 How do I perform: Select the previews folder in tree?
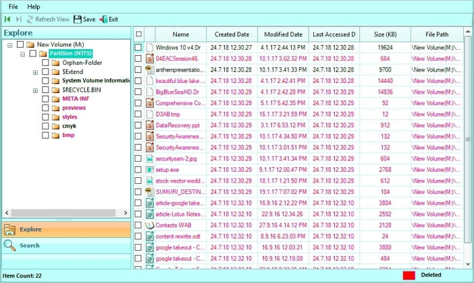[74, 108]
